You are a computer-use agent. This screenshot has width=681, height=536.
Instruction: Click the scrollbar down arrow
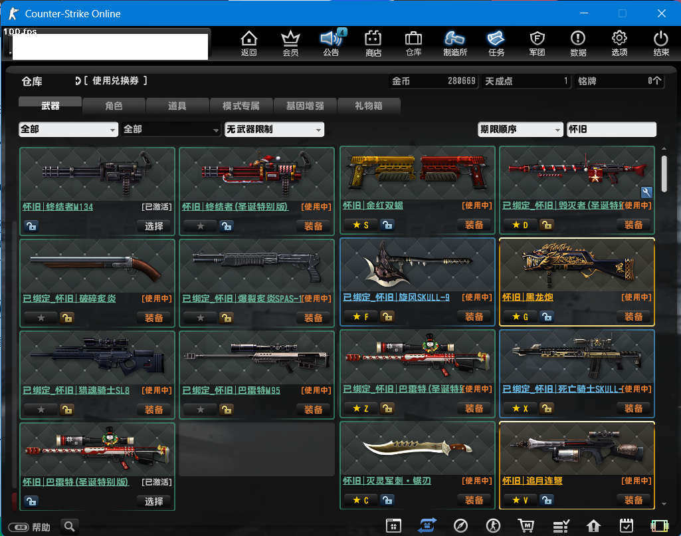(664, 504)
